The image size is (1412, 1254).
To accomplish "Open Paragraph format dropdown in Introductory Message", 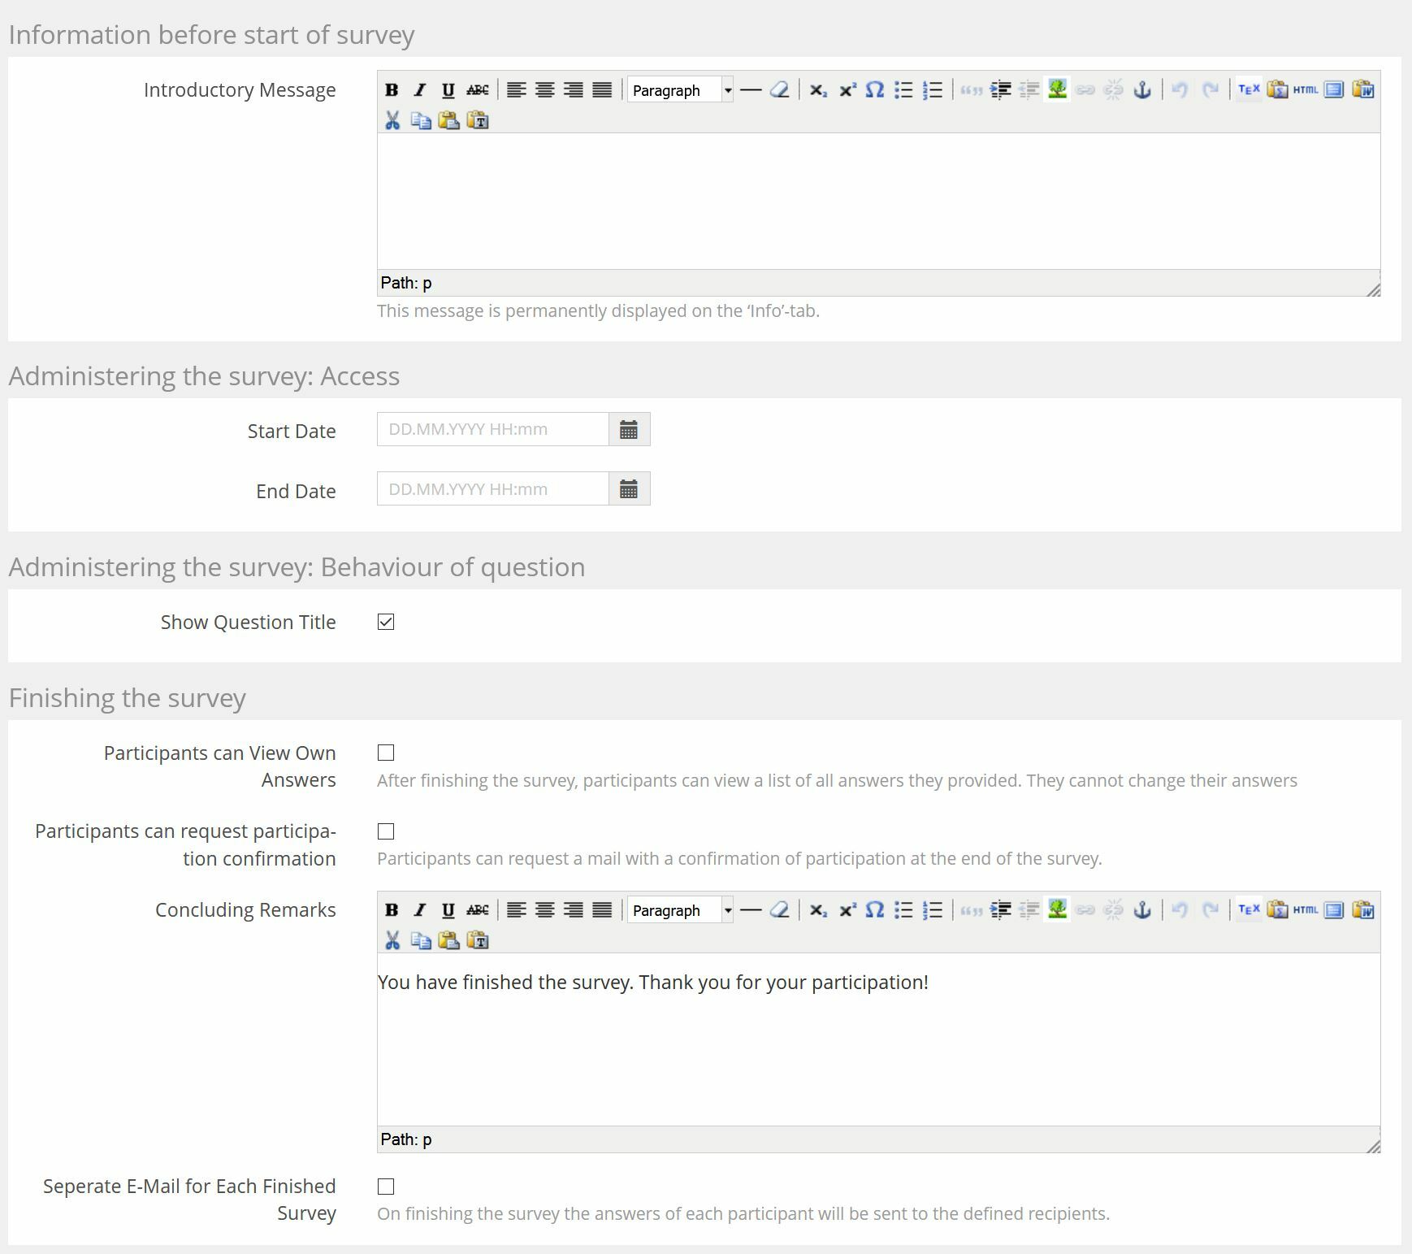I will [680, 90].
